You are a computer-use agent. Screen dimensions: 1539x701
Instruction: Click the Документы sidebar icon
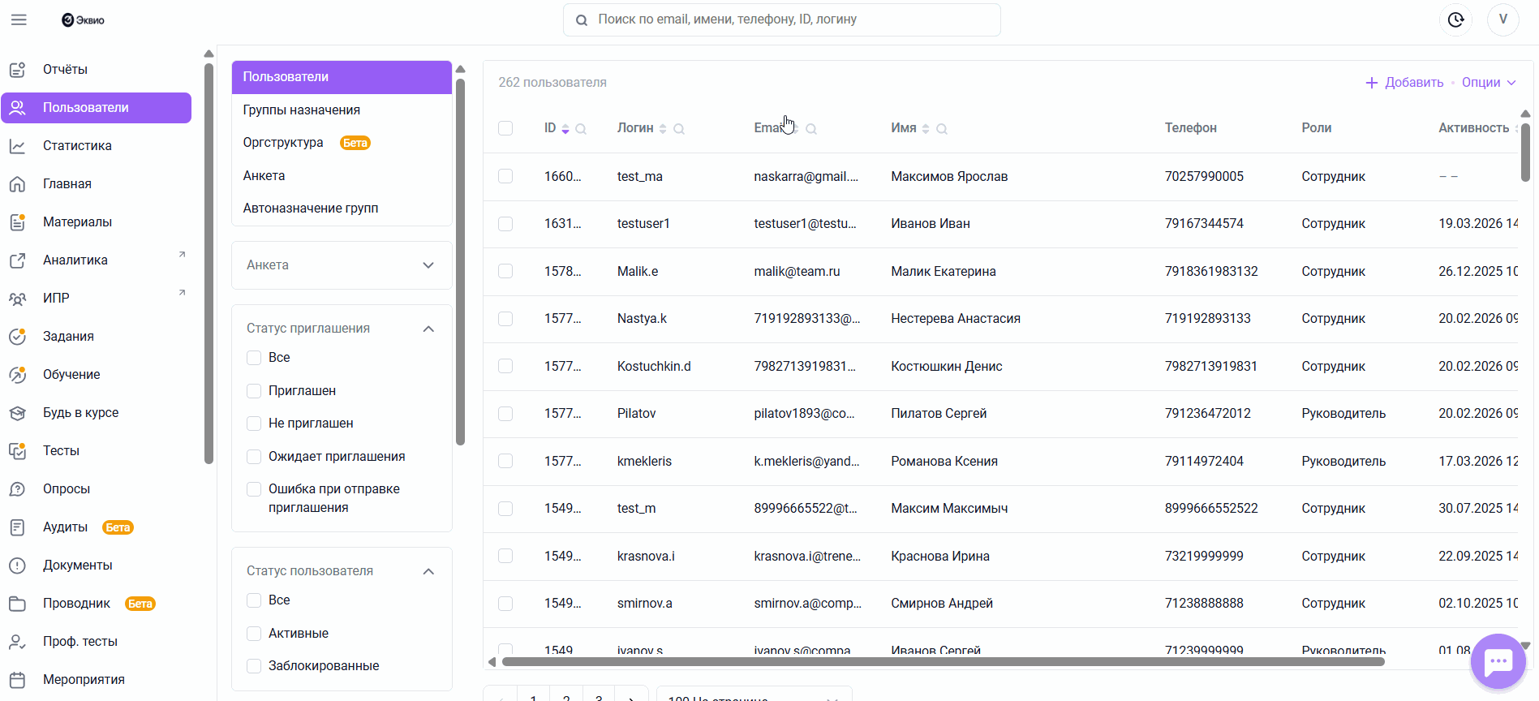pos(17,566)
